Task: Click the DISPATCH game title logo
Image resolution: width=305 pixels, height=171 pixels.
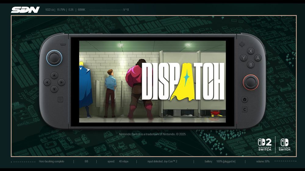Action: click(183, 81)
